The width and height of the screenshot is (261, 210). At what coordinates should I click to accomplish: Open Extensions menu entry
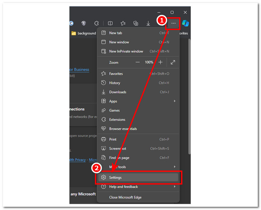138,119
